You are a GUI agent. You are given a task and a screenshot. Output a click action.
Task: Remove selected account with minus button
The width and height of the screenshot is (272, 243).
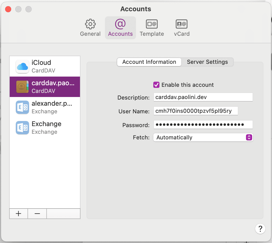(37, 214)
